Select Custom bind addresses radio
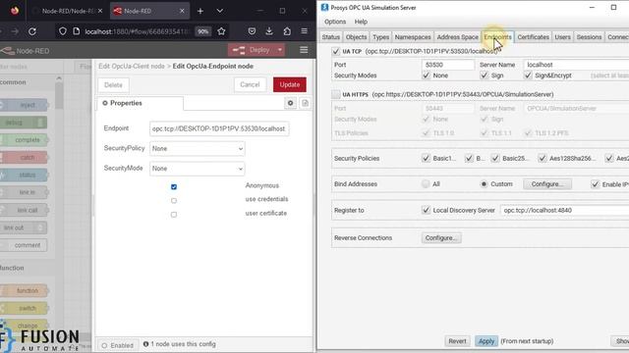Image resolution: width=629 pixels, height=353 pixels. [484, 184]
